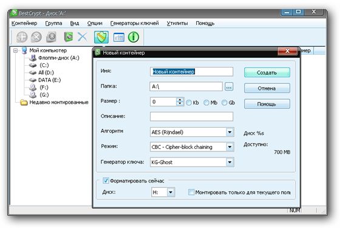Maximize the BestCrypt main window

pyautogui.click(x=298, y=12)
